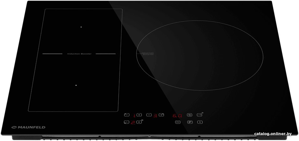
Task: Tap the red timer display
Action: pyautogui.click(x=177, y=115)
